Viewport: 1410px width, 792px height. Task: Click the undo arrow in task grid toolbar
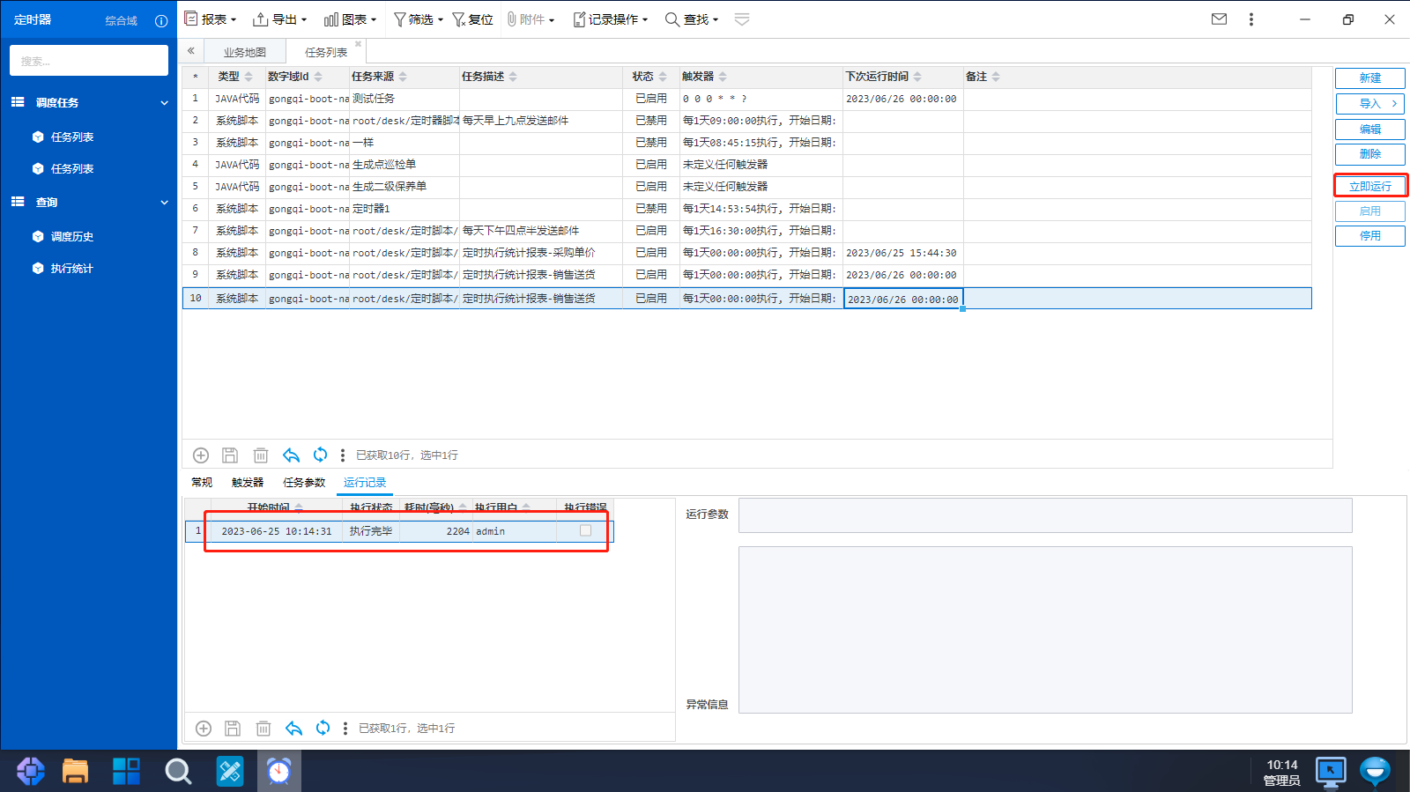point(291,455)
